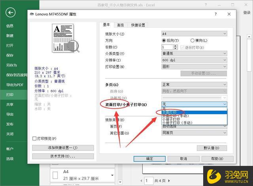Image resolution: width=253 pixels, height=186 pixels.
Task: Click the A4 paper icon in Excel settings
Action: click(55, 175)
